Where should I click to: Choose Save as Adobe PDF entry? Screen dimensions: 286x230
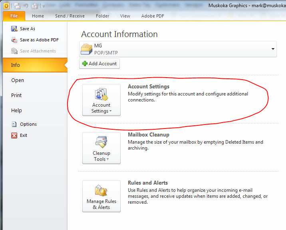(x=39, y=40)
